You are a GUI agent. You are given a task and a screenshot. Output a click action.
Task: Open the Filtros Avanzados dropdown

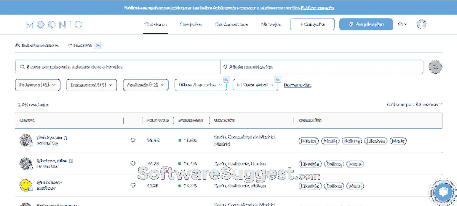200,85
